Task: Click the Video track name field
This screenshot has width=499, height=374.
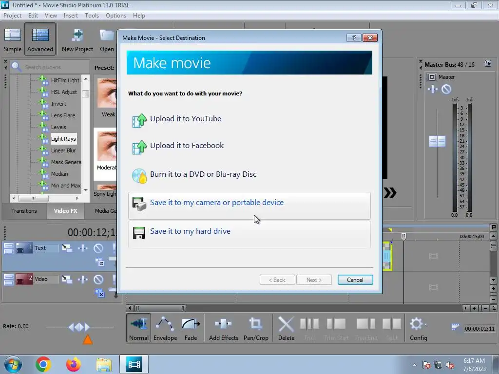Action: click(x=46, y=279)
